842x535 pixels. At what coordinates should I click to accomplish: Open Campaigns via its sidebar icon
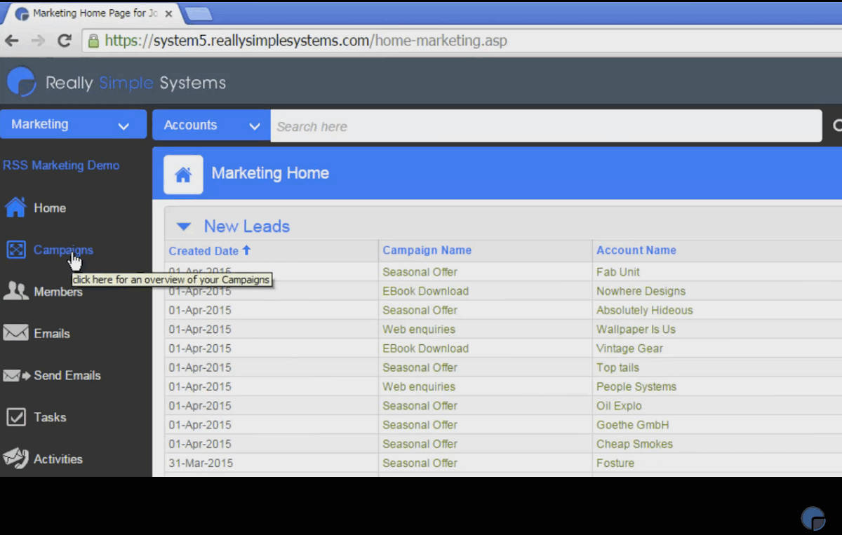(15, 250)
